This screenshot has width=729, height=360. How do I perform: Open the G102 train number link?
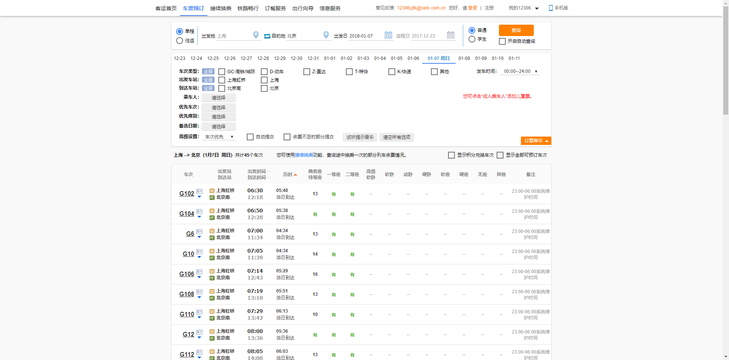click(187, 194)
